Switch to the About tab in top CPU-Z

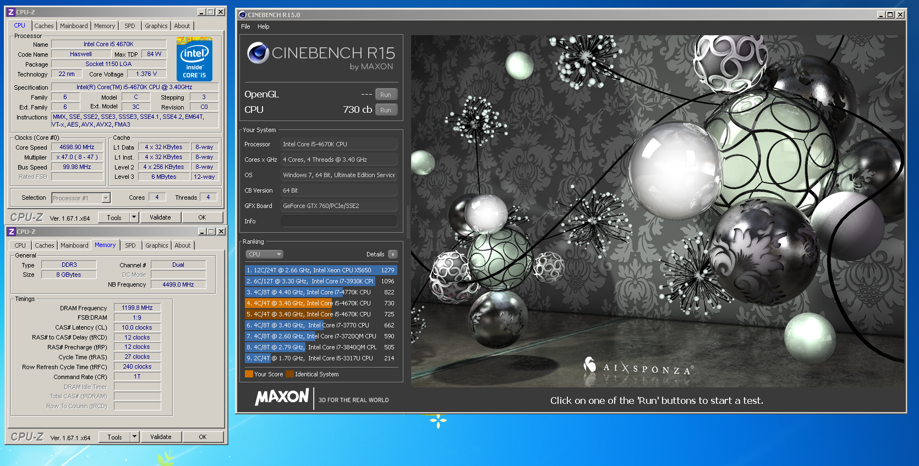182,26
